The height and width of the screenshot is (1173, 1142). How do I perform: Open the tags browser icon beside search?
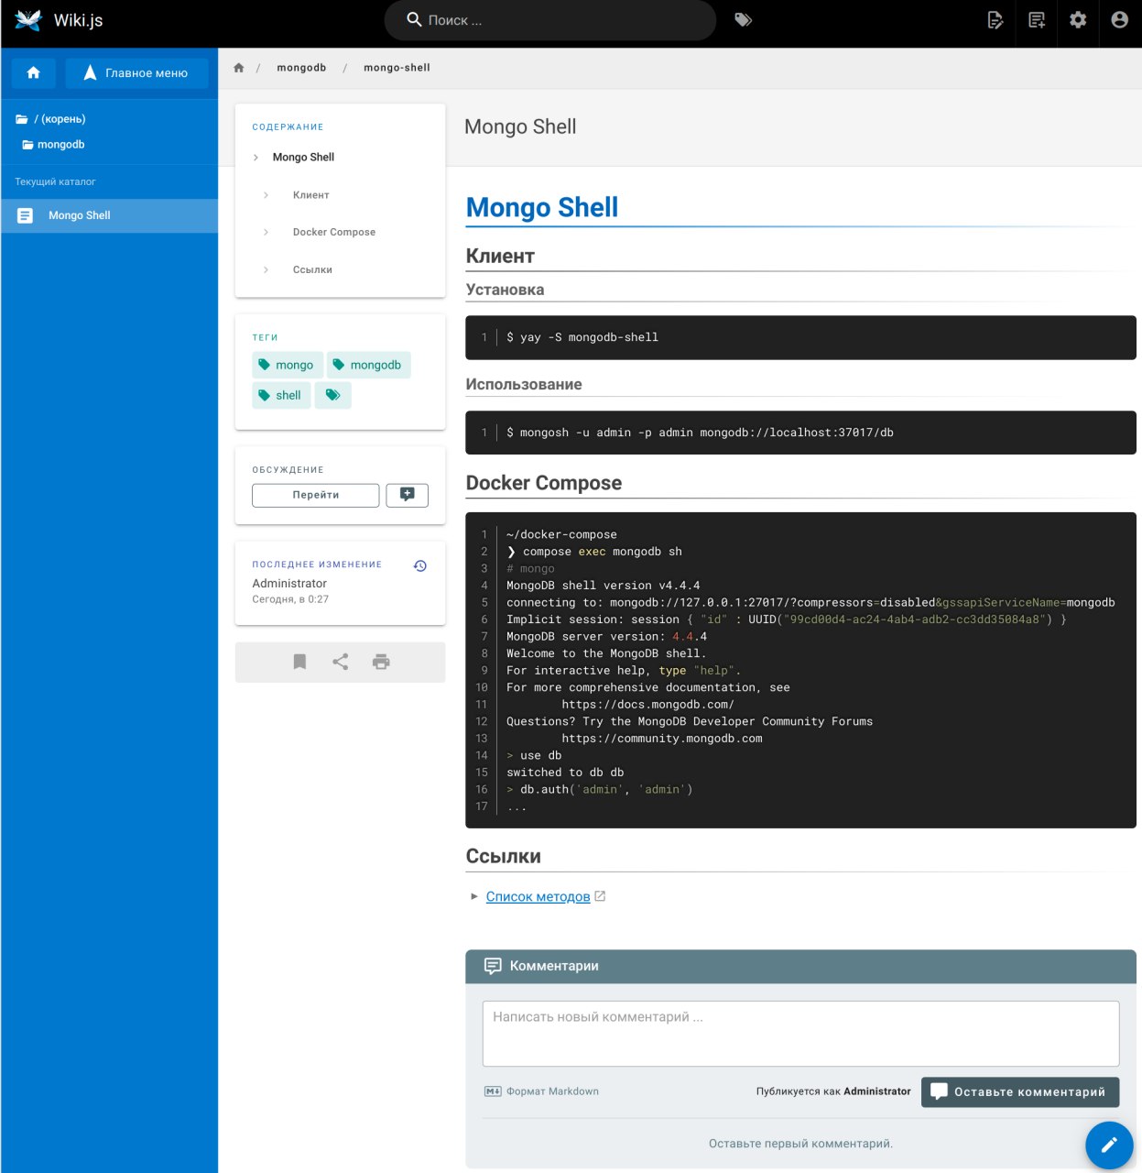744,19
